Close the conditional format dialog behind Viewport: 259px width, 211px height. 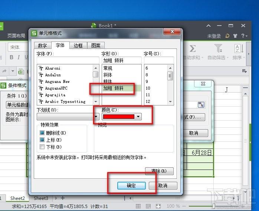(x=203, y=84)
